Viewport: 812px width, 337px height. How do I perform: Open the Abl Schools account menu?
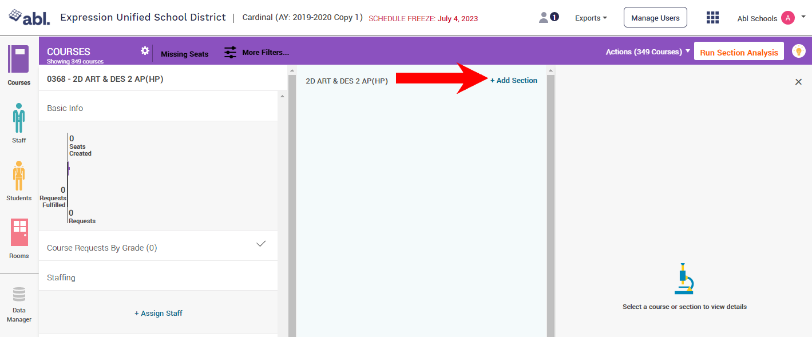[x=771, y=18]
